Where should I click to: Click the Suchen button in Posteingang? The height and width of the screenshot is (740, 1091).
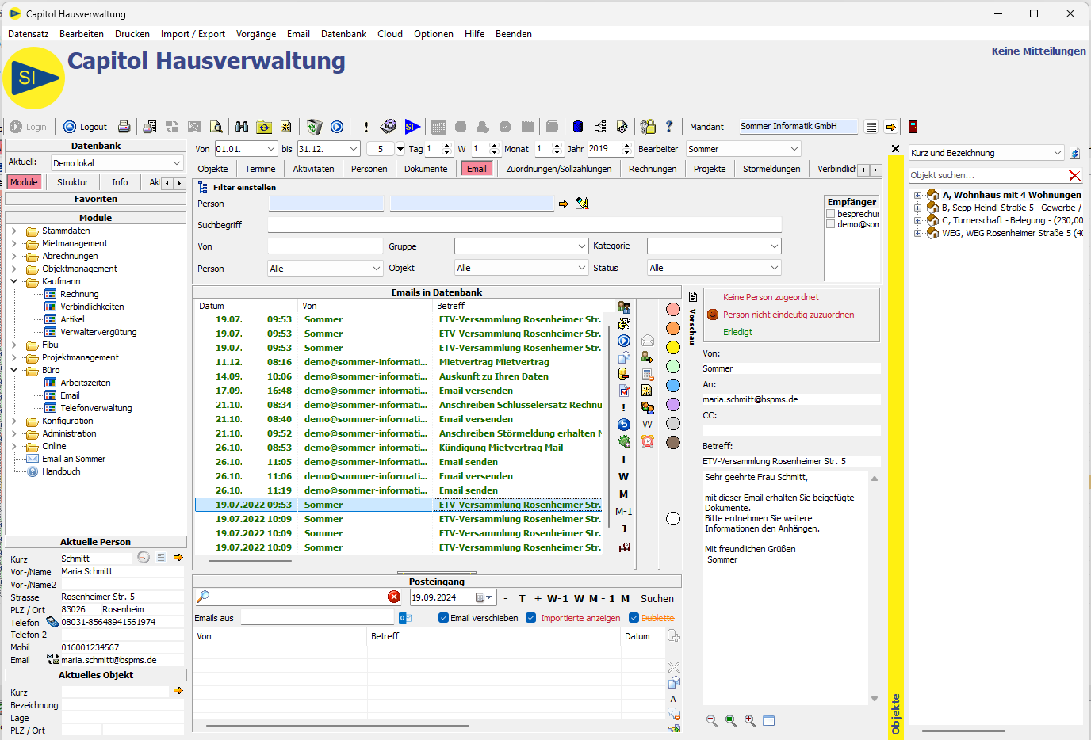657,599
